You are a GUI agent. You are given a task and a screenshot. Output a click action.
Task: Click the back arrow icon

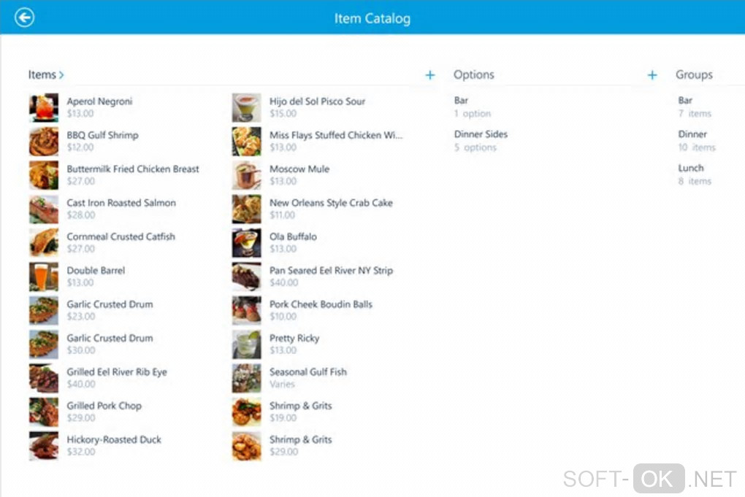pyautogui.click(x=25, y=18)
